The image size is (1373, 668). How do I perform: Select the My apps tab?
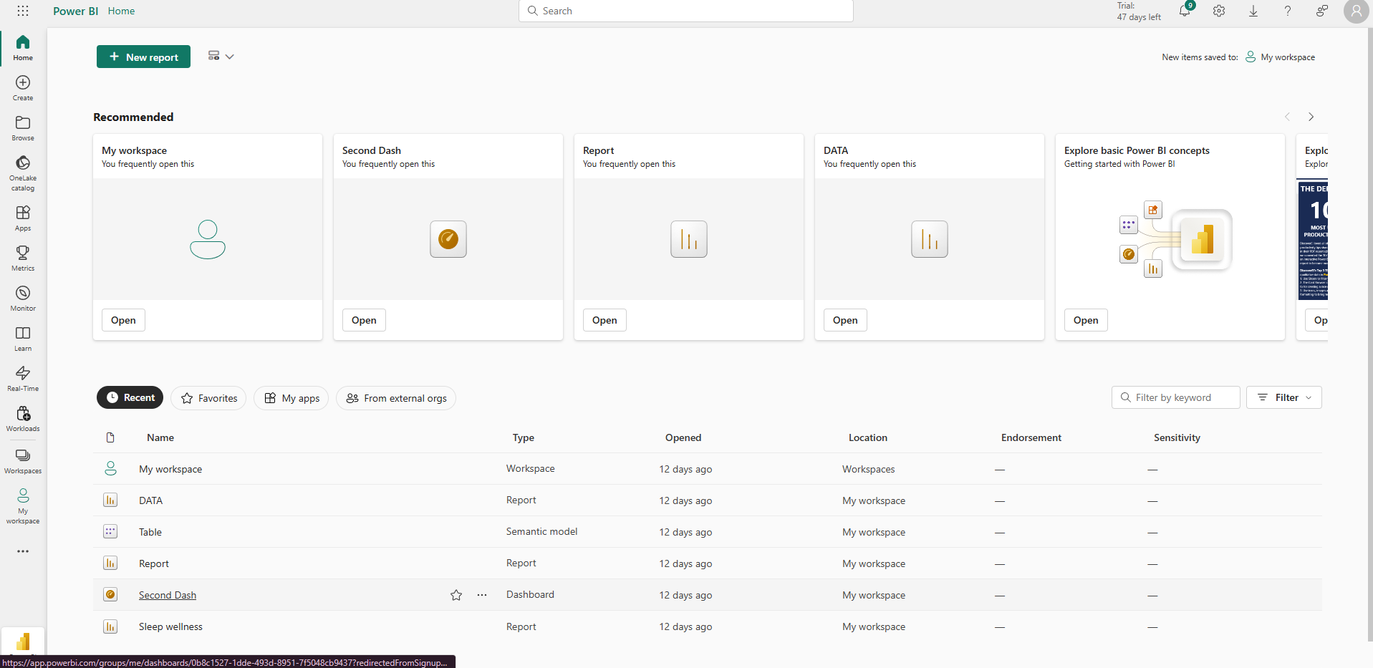point(292,398)
